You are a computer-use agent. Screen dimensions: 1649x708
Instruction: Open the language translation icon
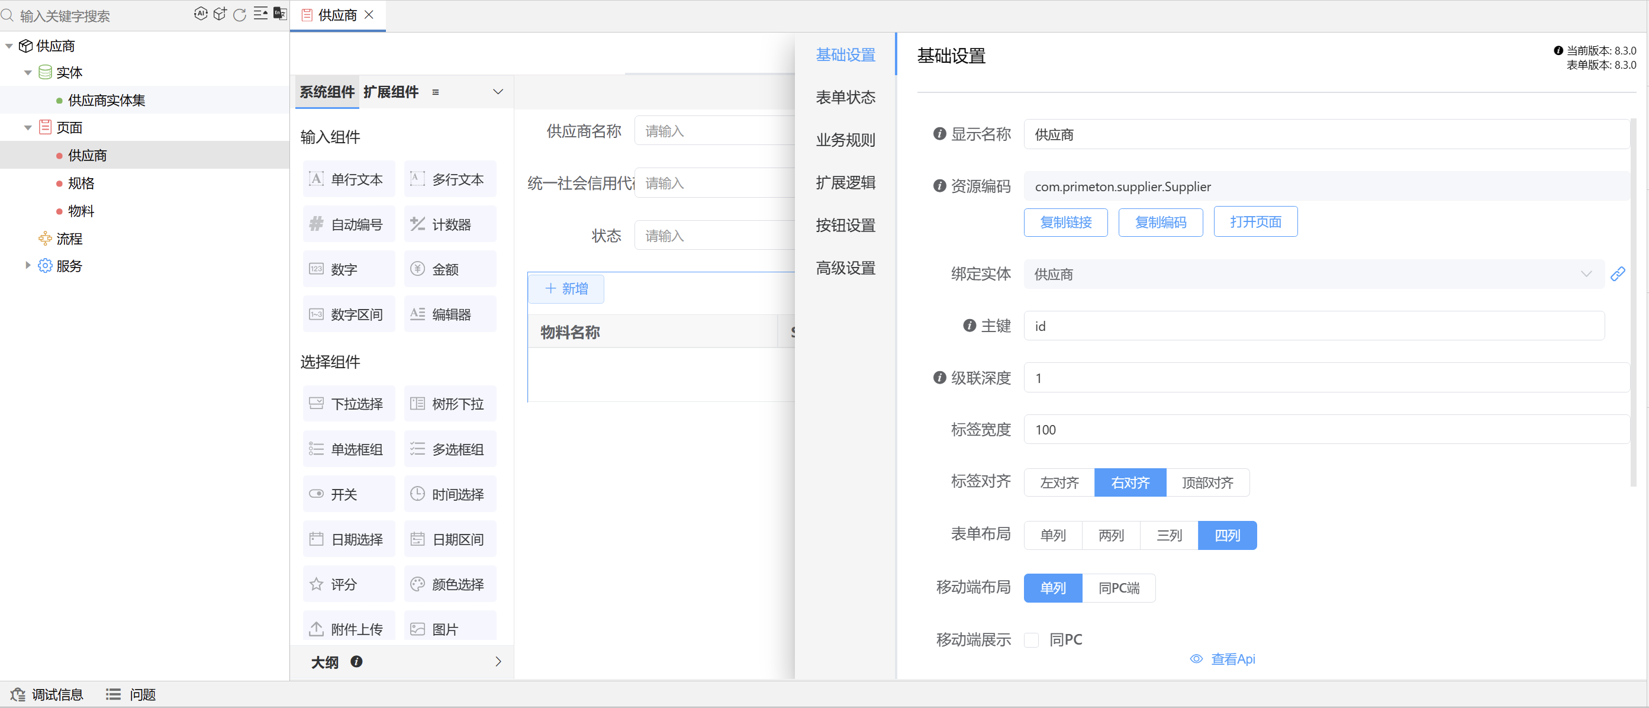pos(281,14)
